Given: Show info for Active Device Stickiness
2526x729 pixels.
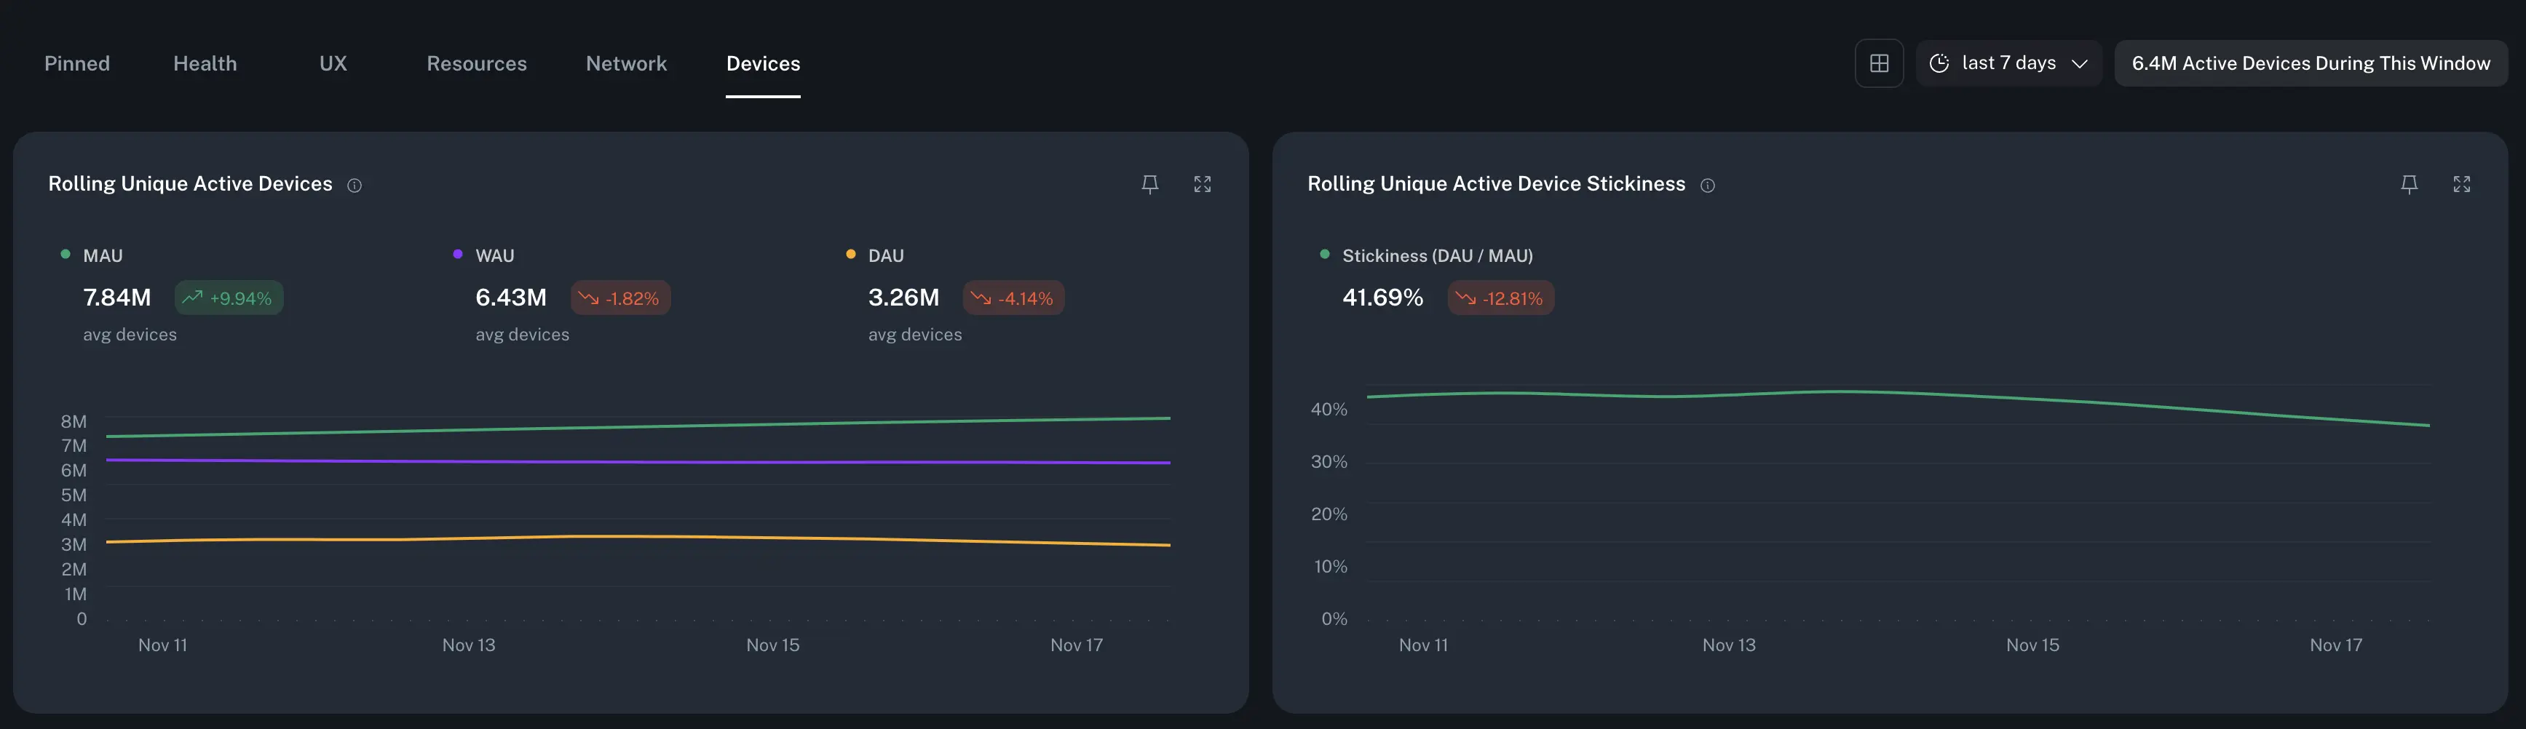Looking at the screenshot, I should 1707,186.
